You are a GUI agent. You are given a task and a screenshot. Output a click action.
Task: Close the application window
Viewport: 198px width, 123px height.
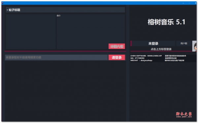[195, 3]
